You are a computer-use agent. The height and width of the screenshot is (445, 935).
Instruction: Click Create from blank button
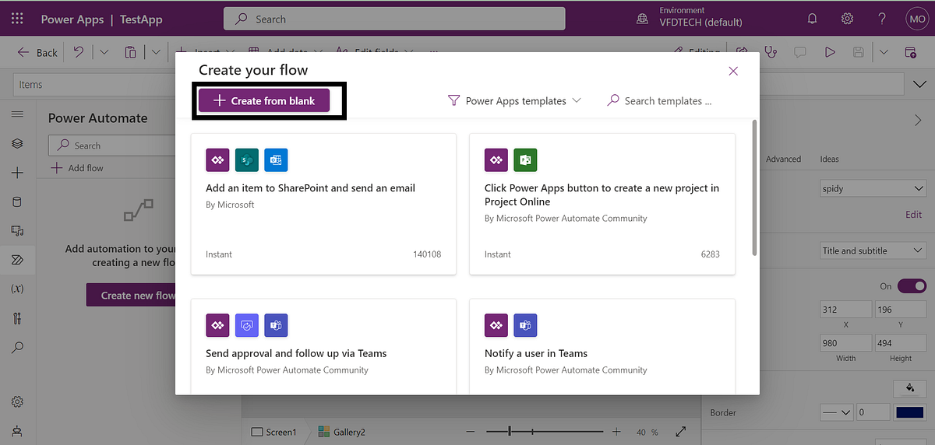[x=264, y=101]
